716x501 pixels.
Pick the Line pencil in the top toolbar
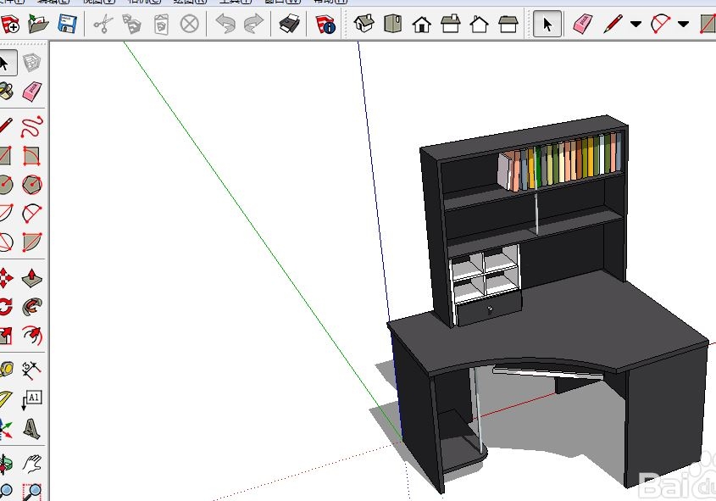click(613, 24)
